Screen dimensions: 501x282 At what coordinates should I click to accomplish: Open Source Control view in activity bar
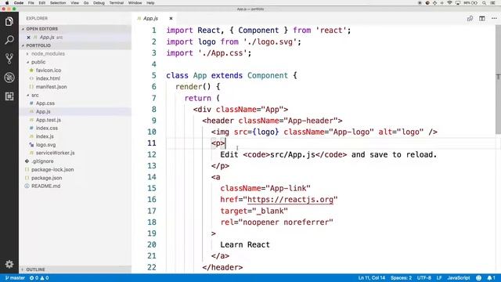9,59
